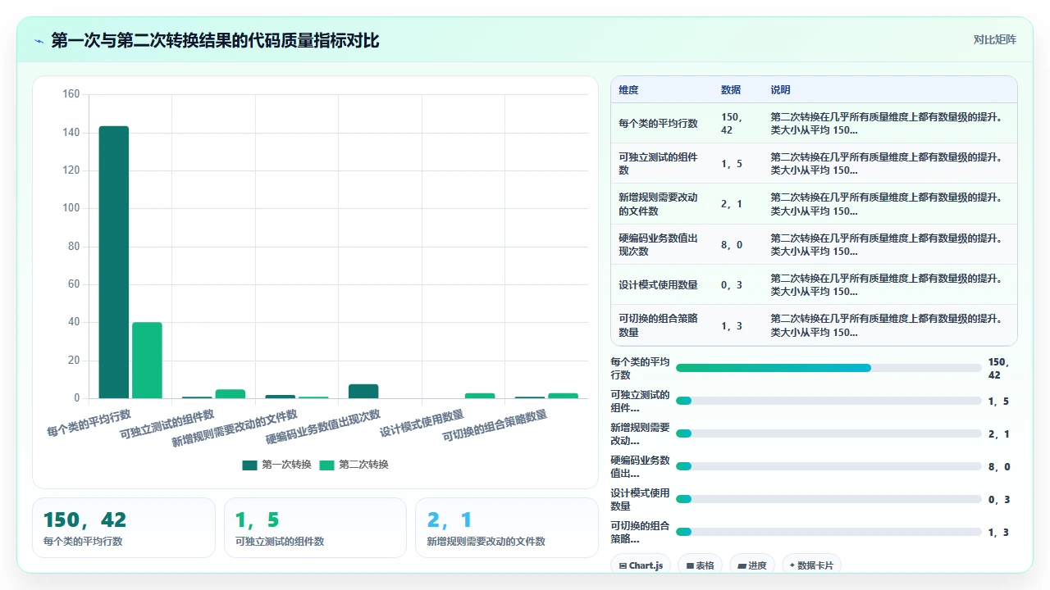Click the 第二次转换 bar for 每个类的平均行数
Image resolution: width=1050 pixels, height=590 pixels.
tap(148, 361)
